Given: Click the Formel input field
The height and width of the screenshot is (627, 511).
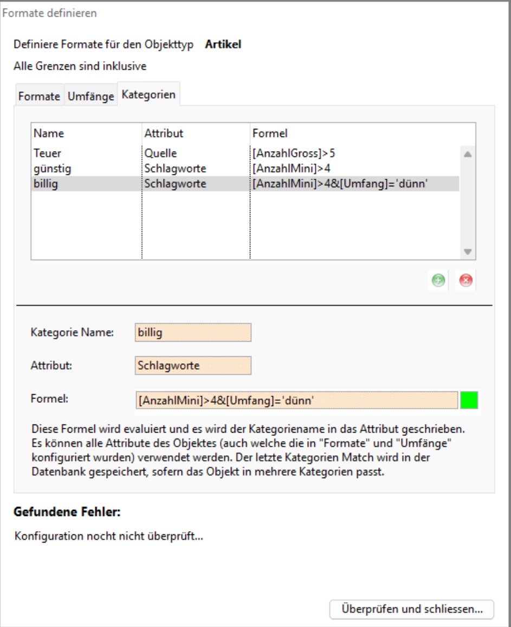Looking at the screenshot, I should point(295,400).
